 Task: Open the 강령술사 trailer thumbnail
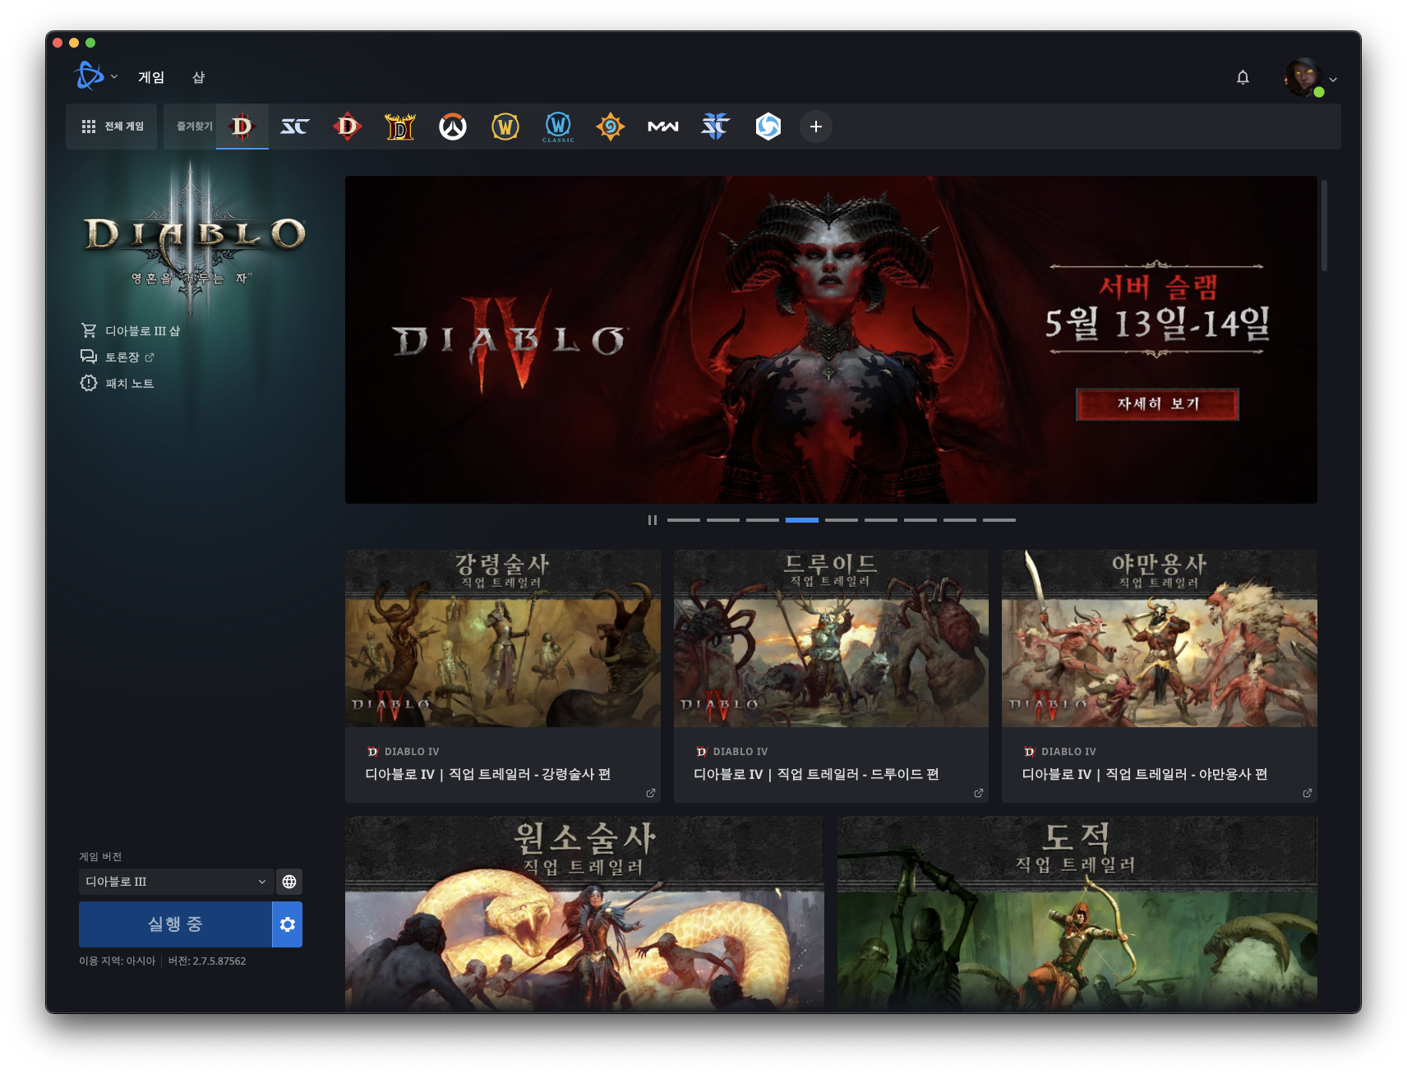pyautogui.click(x=503, y=638)
